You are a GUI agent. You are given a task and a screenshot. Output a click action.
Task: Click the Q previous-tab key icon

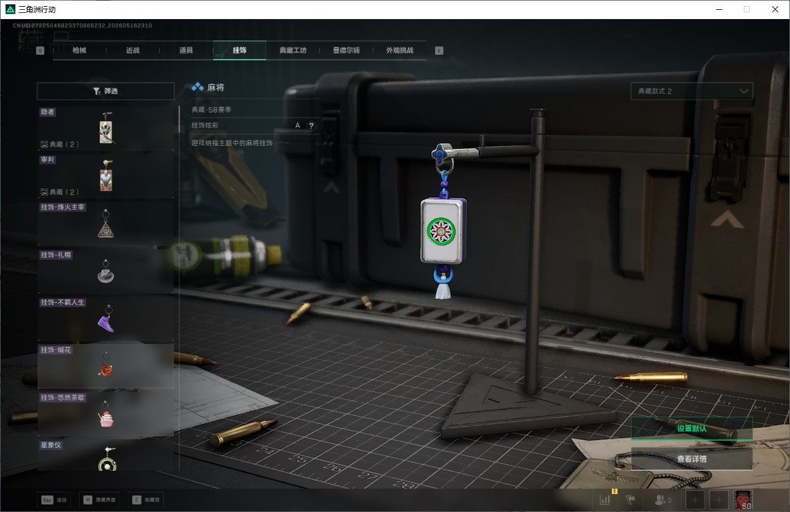(x=40, y=51)
